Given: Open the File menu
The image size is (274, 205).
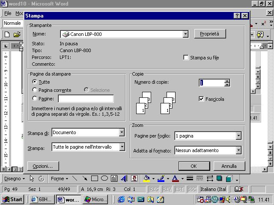Looking at the screenshot, I should pos(8,13).
